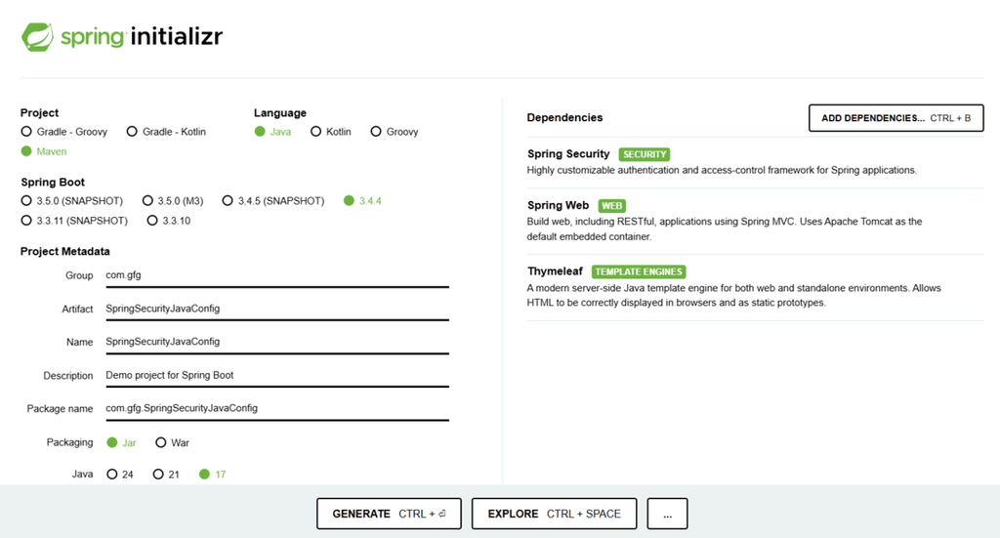1000x538 pixels.
Task: Click the Language section heading
Action: pos(280,112)
